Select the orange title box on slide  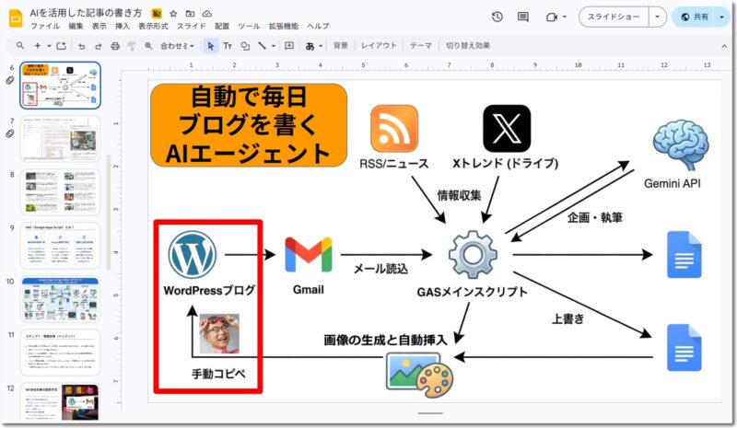click(249, 125)
